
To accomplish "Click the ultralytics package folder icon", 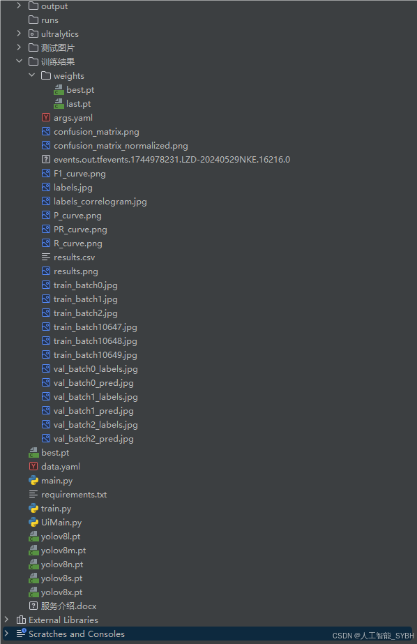I will tap(33, 33).
